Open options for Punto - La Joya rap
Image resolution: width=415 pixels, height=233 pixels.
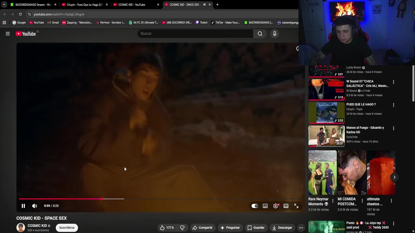[x=394, y=224]
